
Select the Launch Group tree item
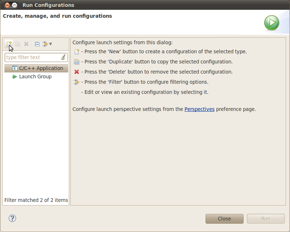[35, 76]
